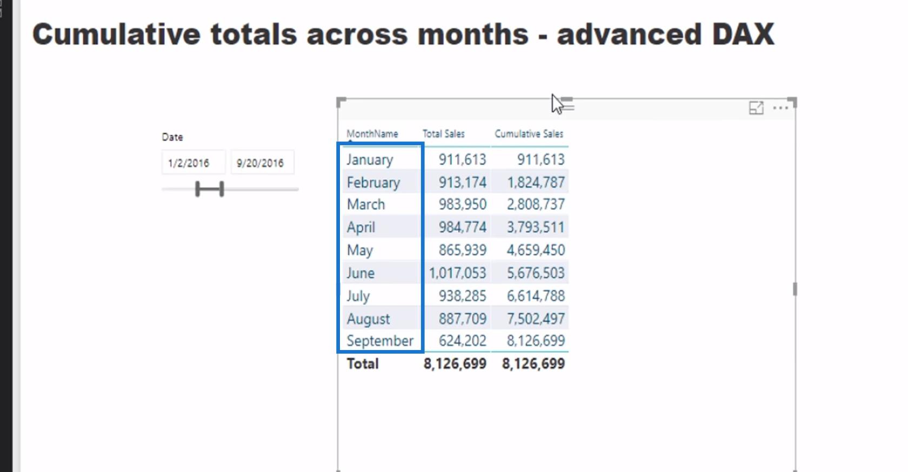
Task: Click the top-left resize corner of visual
Action: (x=341, y=102)
